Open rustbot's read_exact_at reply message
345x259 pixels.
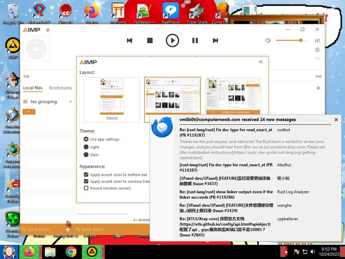[x=226, y=132]
